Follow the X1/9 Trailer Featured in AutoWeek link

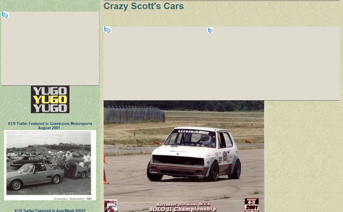point(50,210)
